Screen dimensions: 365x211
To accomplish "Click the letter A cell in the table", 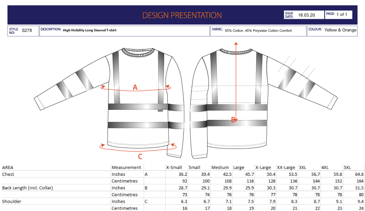I will click(x=146, y=174).
